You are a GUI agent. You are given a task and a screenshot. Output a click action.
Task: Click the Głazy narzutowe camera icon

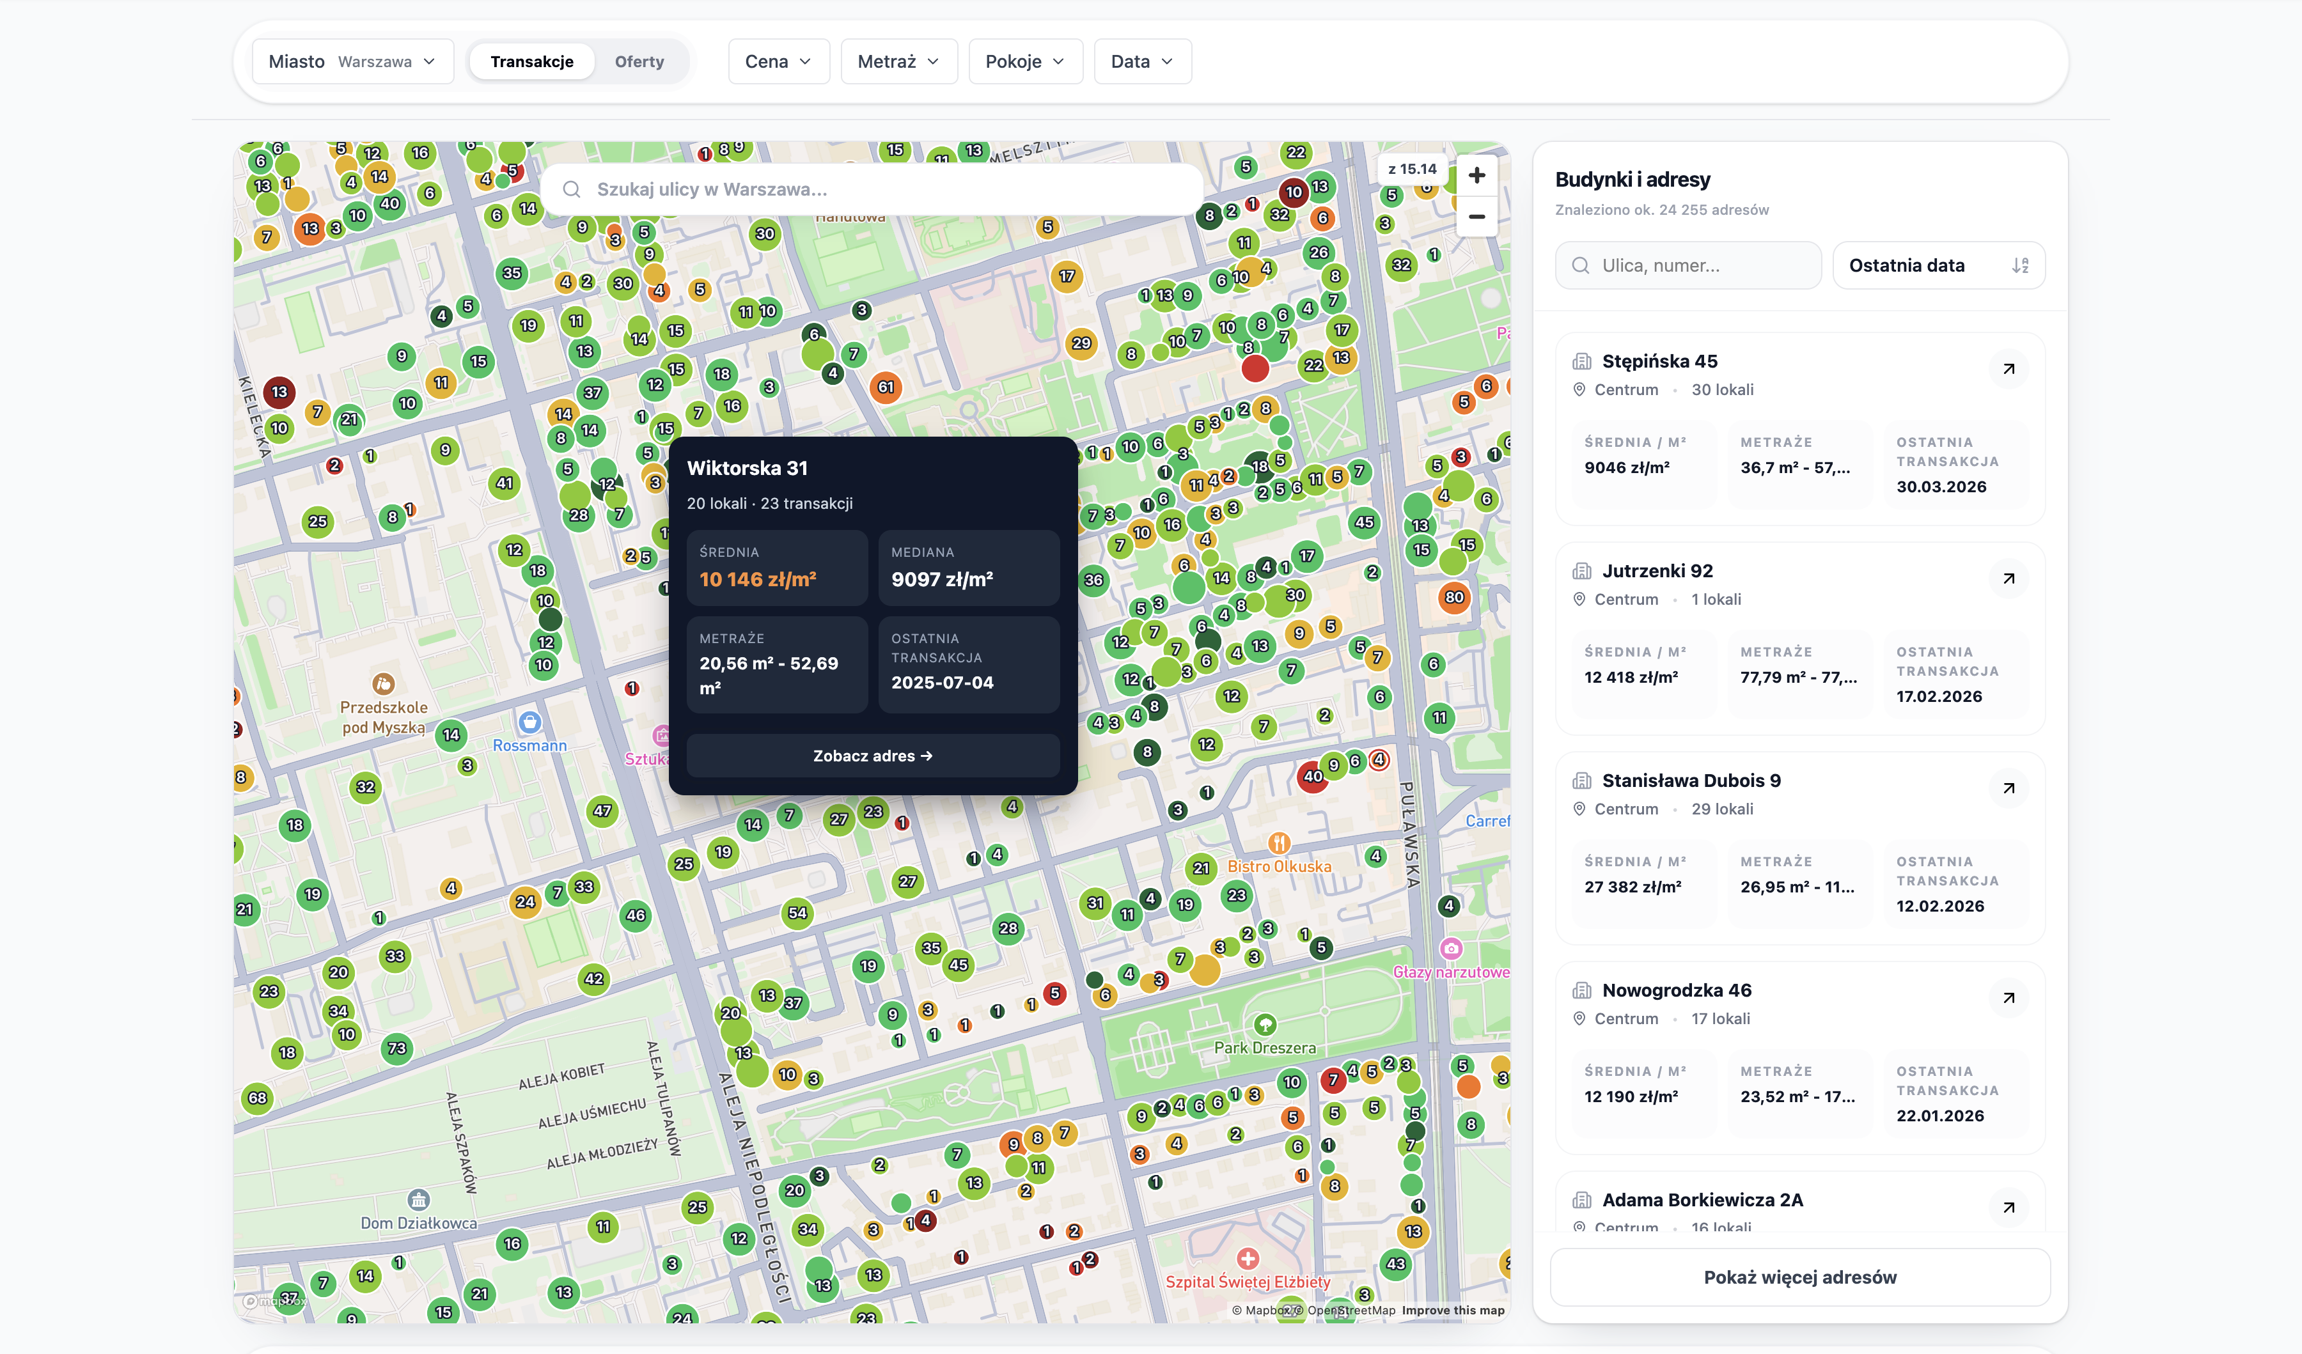pyautogui.click(x=1451, y=949)
